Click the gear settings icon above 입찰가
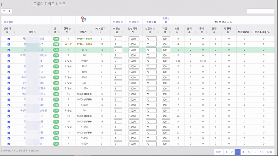The width and height of the screenshot is (278, 156). point(83,19)
